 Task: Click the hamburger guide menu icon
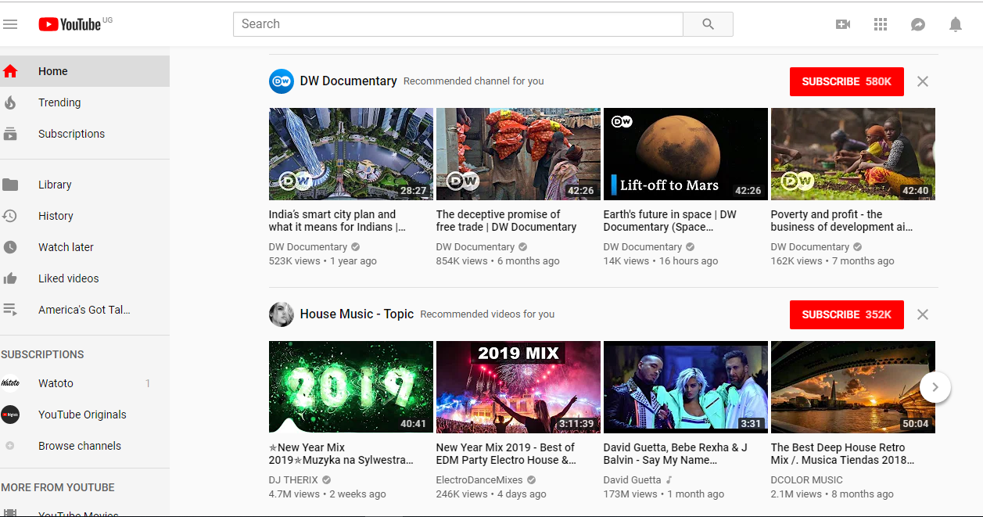pyautogui.click(x=10, y=23)
